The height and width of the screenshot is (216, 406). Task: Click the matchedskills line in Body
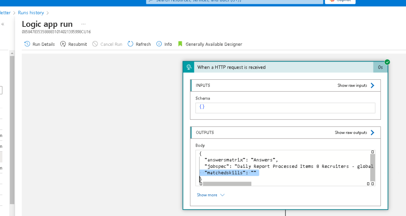(x=229, y=173)
